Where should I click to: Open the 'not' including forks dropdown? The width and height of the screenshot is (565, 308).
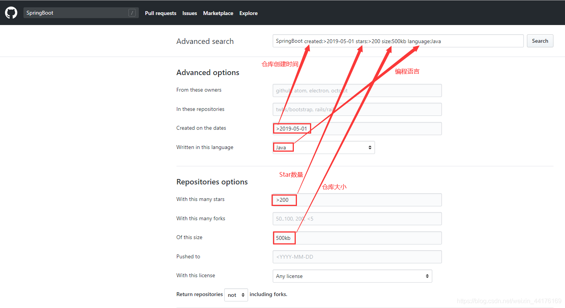(x=236, y=295)
